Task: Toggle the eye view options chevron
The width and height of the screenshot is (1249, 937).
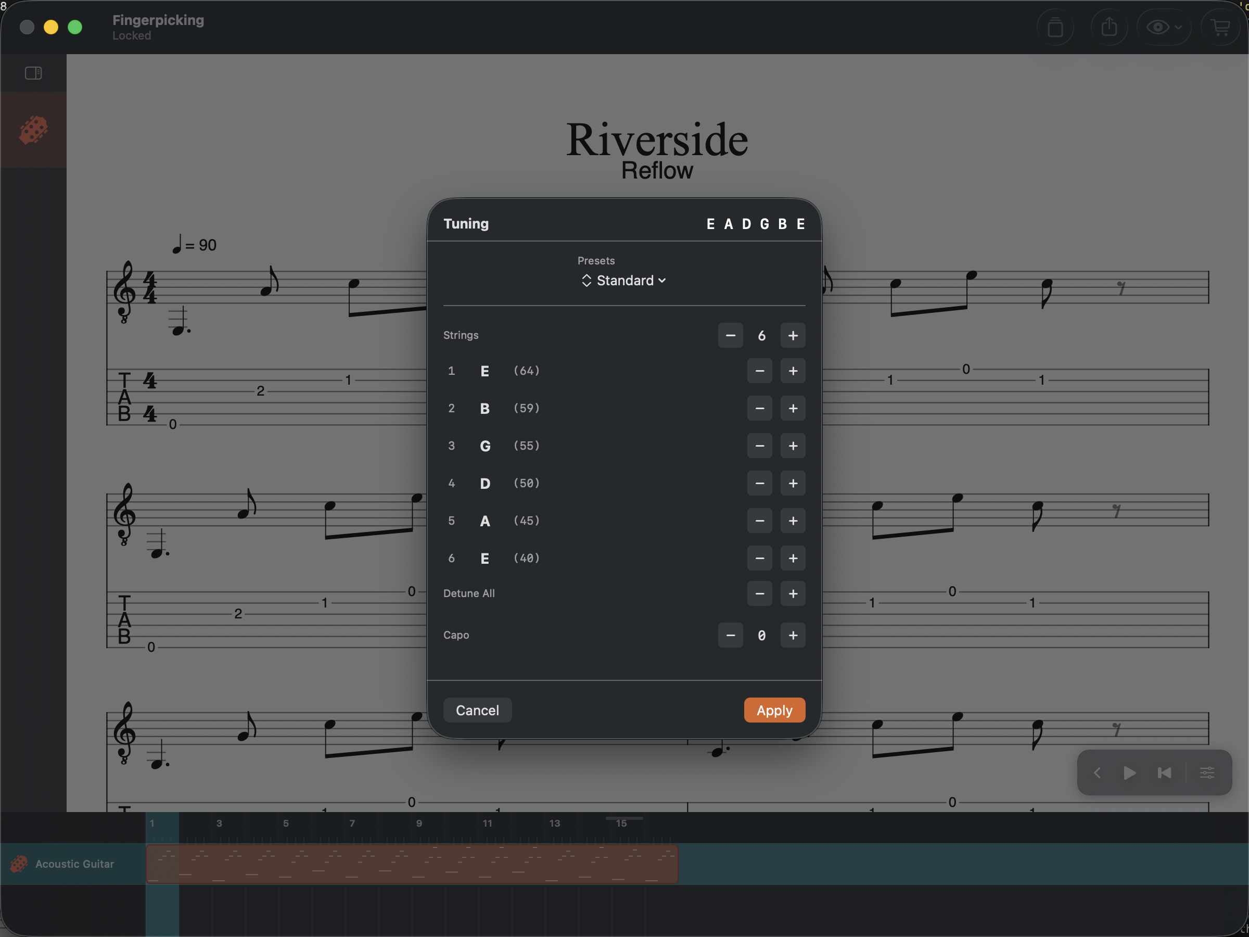Action: coord(1179,27)
